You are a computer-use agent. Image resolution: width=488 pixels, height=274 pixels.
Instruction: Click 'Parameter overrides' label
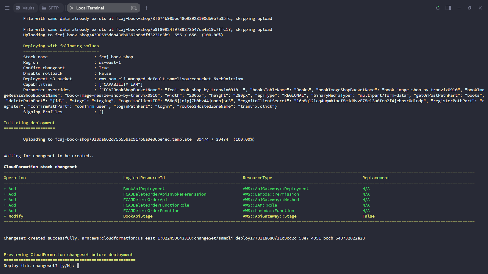pyautogui.click(x=46, y=90)
